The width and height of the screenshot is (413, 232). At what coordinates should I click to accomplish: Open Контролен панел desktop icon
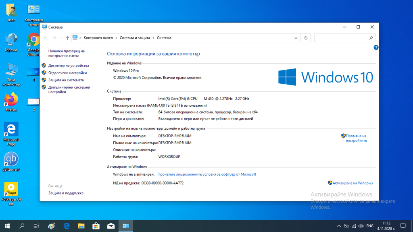(33, 15)
